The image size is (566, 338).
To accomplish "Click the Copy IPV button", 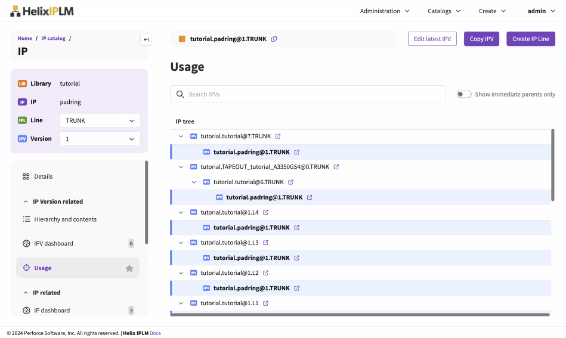I will click(481, 39).
